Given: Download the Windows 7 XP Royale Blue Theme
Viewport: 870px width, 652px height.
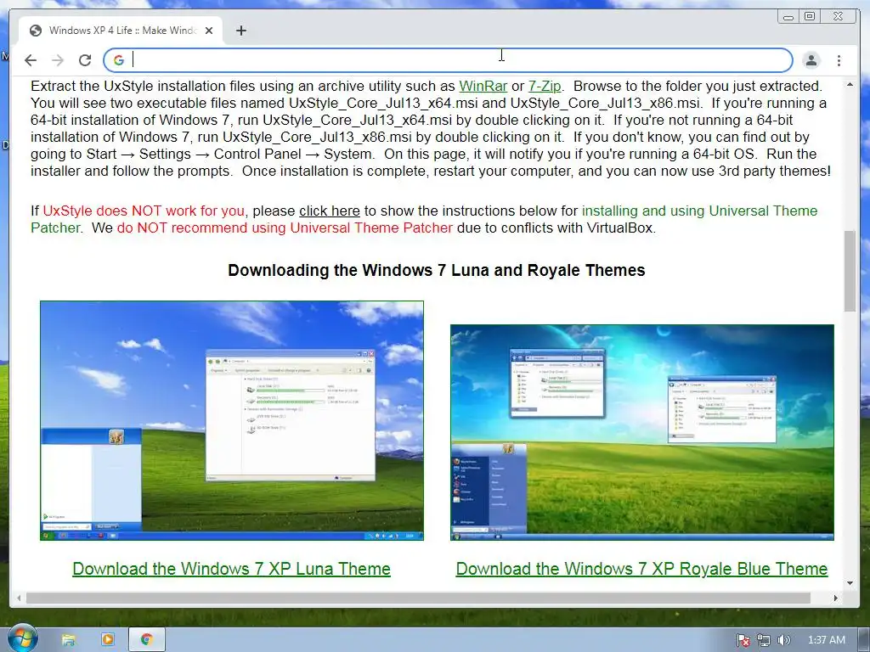Looking at the screenshot, I should (642, 568).
